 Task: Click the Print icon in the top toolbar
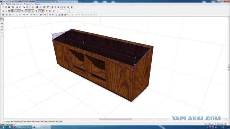click(x=17, y=7)
